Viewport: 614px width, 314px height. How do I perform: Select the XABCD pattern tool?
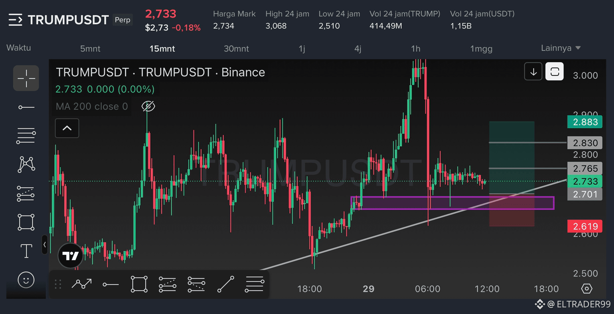(26, 165)
